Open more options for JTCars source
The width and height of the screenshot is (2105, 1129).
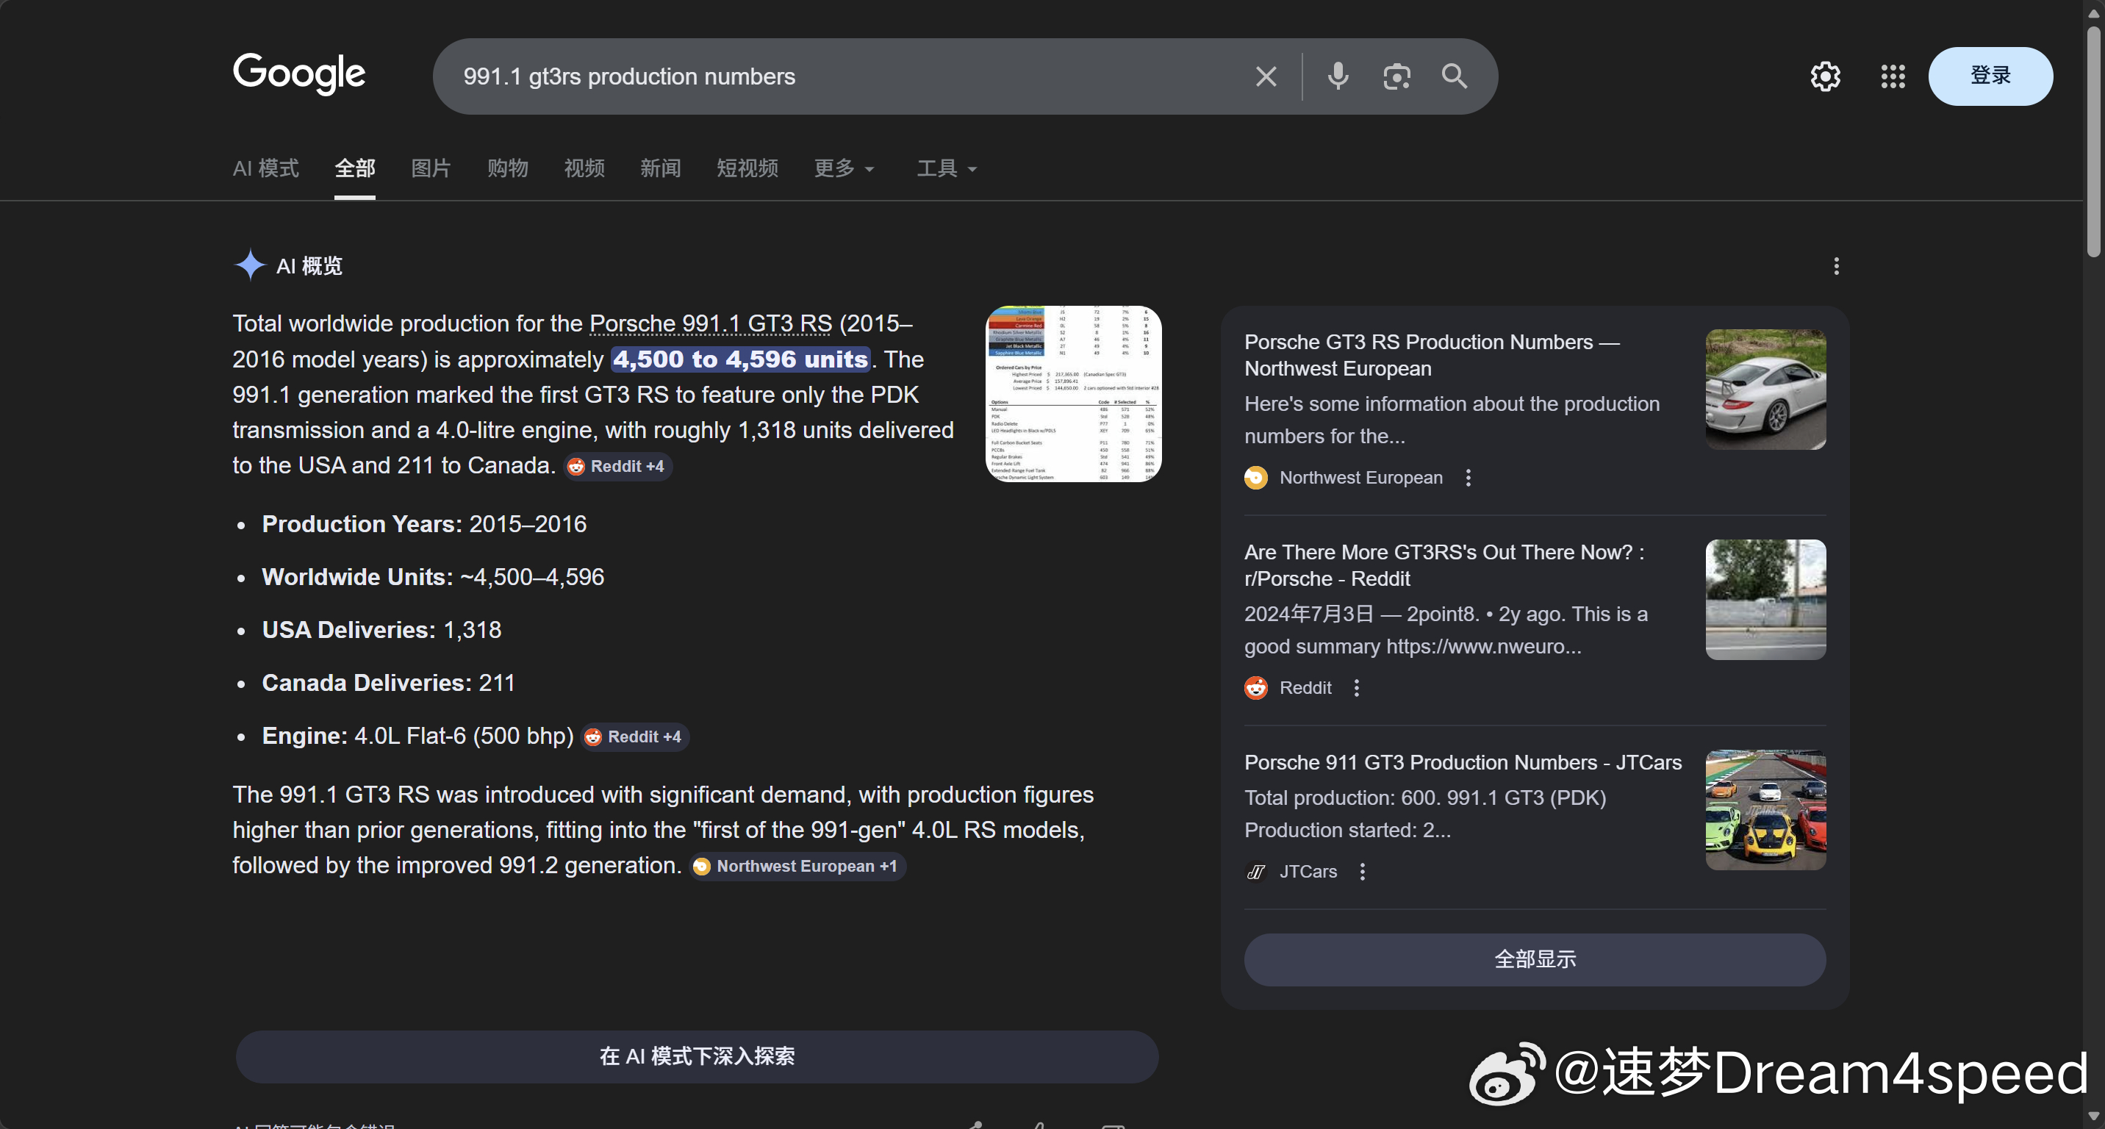pyautogui.click(x=1362, y=872)
